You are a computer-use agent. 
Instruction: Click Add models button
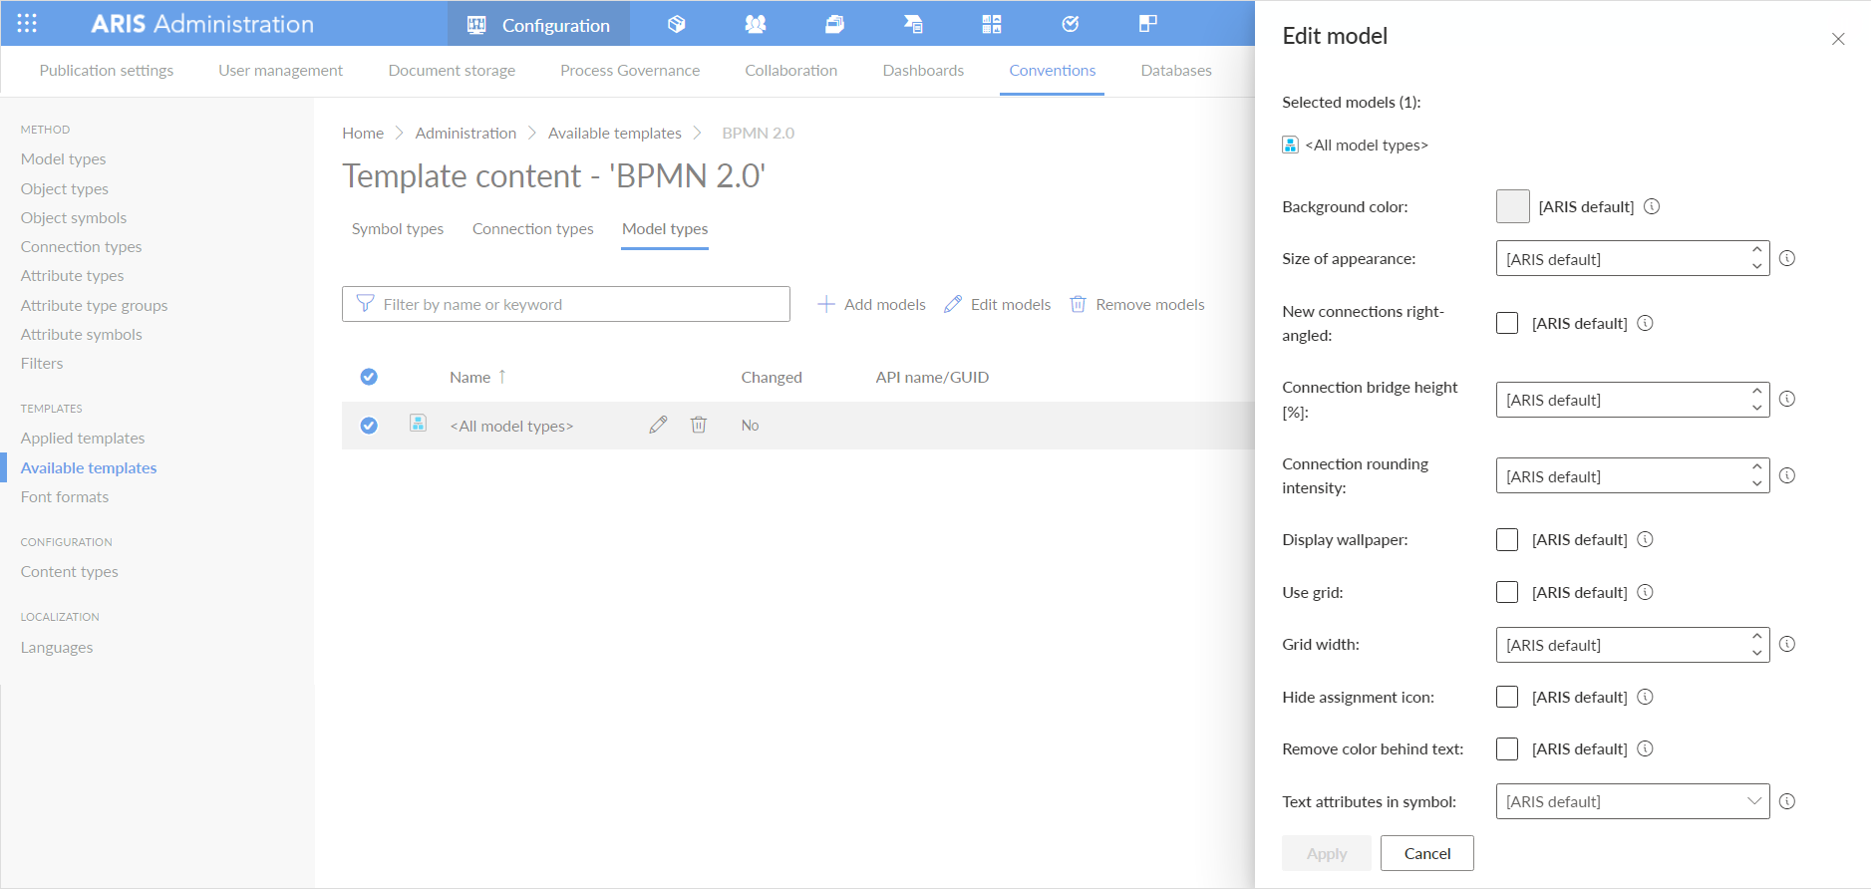pyautogui.click(x=871, y=304)
